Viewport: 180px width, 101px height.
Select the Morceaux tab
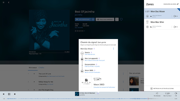click(33, 68)
